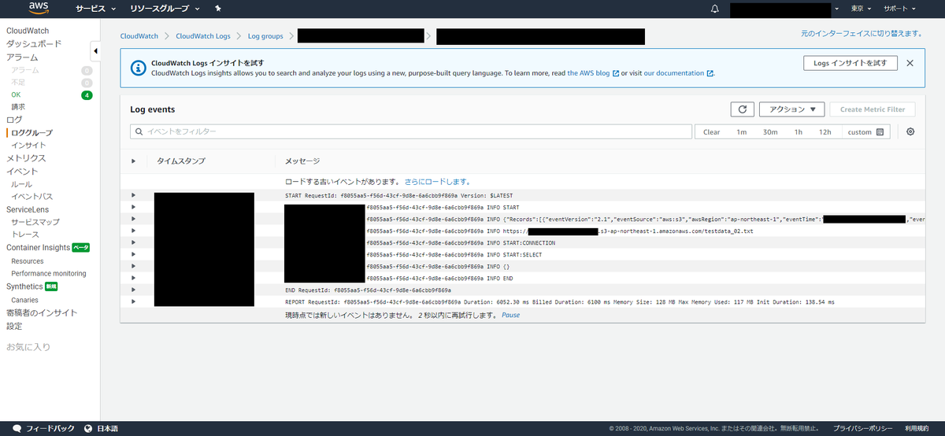This screenshot has height=436, width=945.
Task: Select the 12h time range
Action: point(825,132)
